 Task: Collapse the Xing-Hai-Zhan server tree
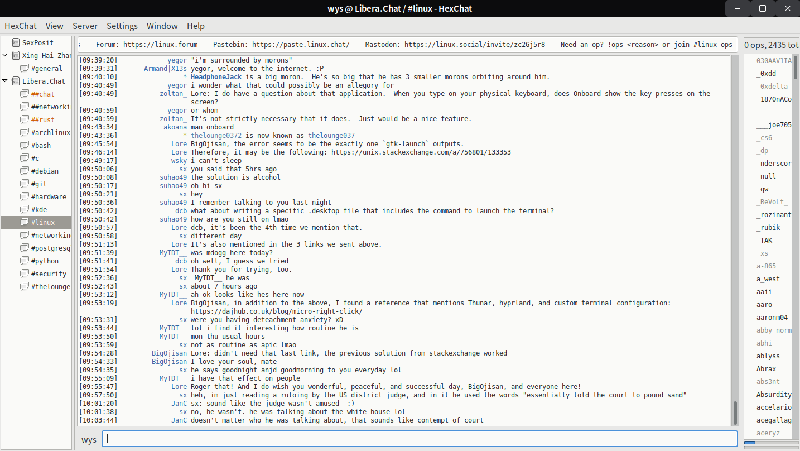pyautogui.click(x=5, y=55)
